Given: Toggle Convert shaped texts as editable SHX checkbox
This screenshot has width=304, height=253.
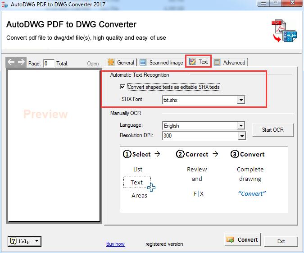Looking at the screenshot, I should [123, 87].
